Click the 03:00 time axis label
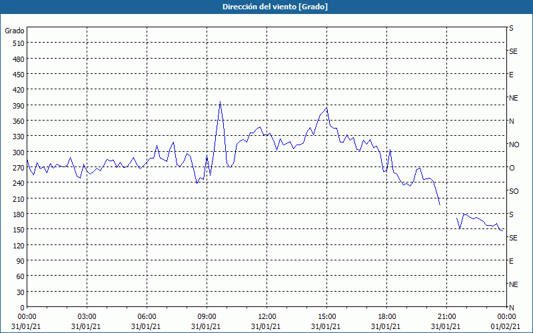 coord(87,317)
